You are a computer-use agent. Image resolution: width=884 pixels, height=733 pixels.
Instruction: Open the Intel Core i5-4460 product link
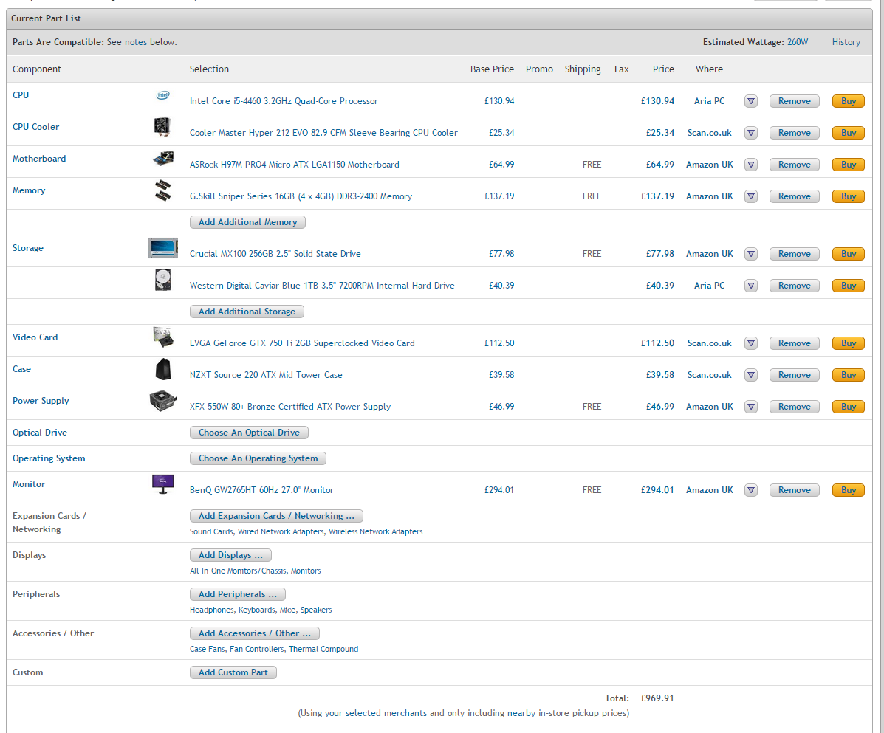coord(284,101)
